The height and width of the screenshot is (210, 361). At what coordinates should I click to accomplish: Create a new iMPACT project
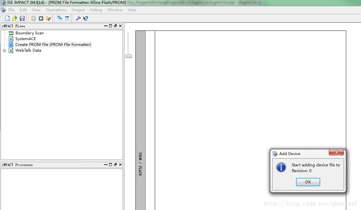7,18
